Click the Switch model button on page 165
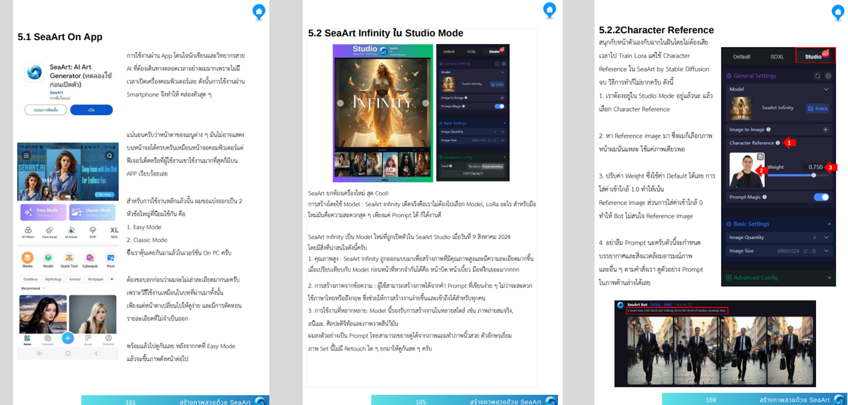 [497, 84]
